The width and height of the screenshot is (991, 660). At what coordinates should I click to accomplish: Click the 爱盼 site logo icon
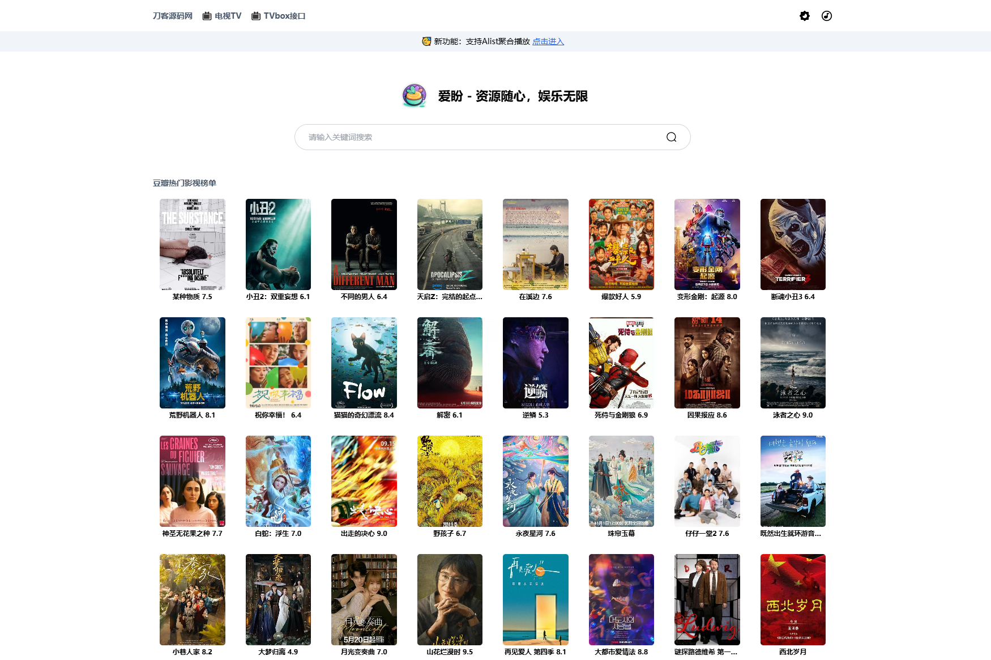pos(415,95)
